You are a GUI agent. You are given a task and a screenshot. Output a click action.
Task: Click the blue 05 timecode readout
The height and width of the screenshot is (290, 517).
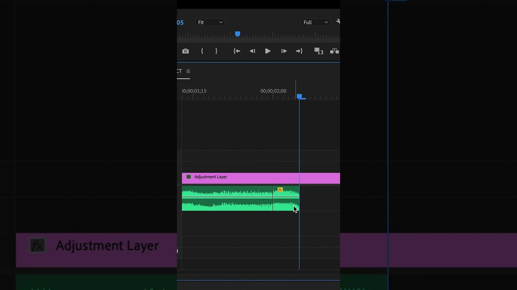(180, 23)
